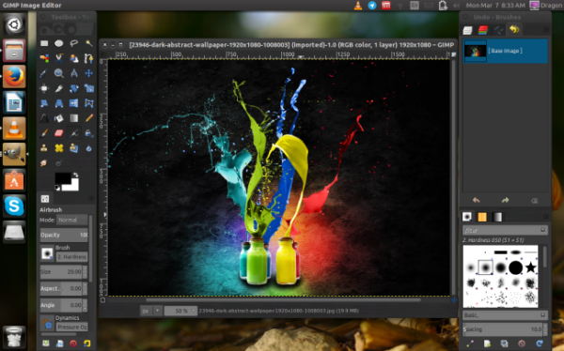This screenshot has height=351, width=564.
Task: Choose the Clone stamp tool
Action: pos(44,148)
